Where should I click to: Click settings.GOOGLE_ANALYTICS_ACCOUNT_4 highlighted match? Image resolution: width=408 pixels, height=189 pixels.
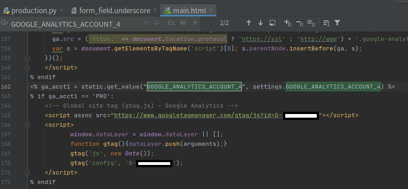click(x=333, y=87)
